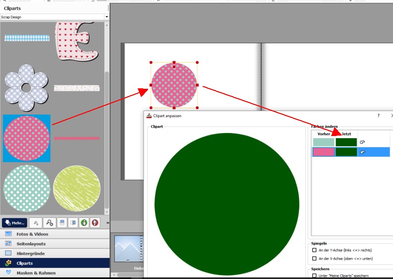Click the red thumbs-down icon
The image size is (393, 279).
[94, 223]
